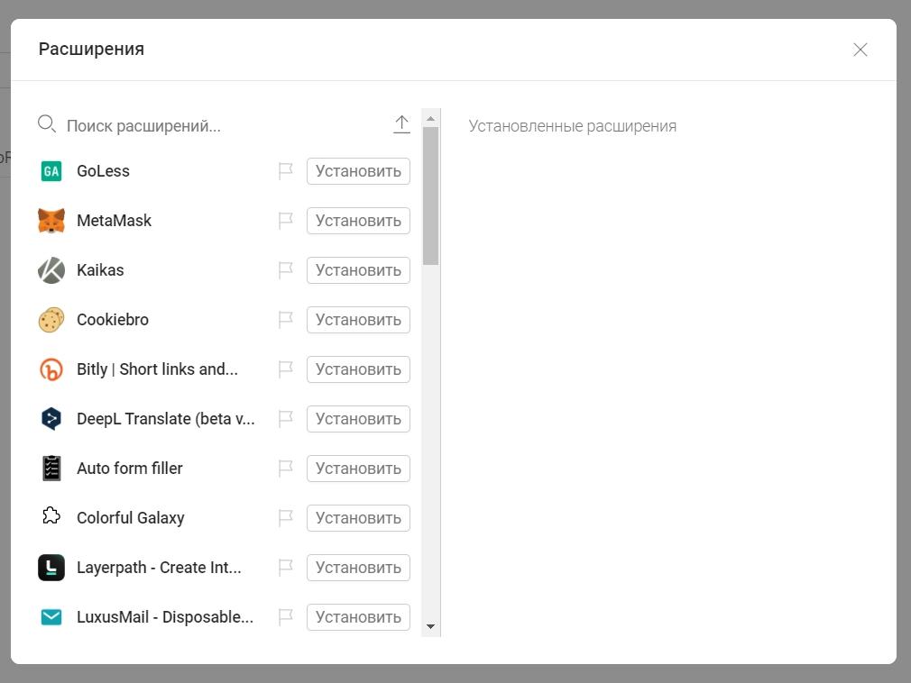Image resolution: width=911 pixels, height=683 pixels.
Task: Flag the Layerpath extension
Action: coord(285,568)
